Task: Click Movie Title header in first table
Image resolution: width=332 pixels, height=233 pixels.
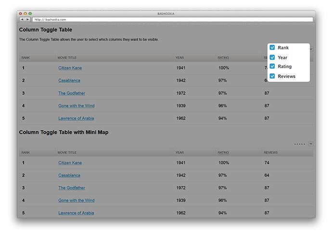Action: pos(67,58)
